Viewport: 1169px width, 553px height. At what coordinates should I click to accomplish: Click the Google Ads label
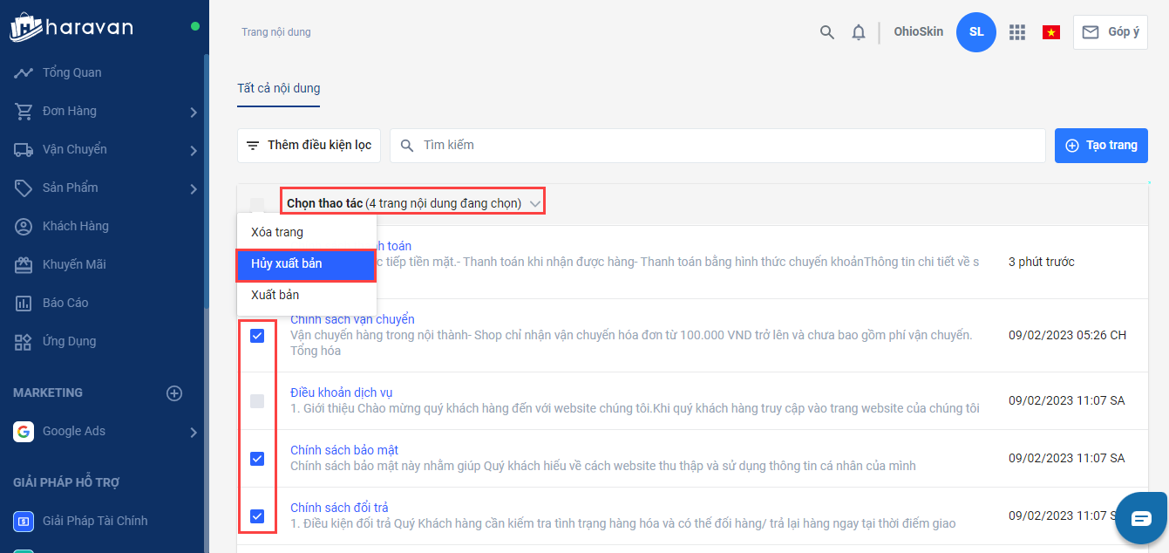tap(74, 431)
